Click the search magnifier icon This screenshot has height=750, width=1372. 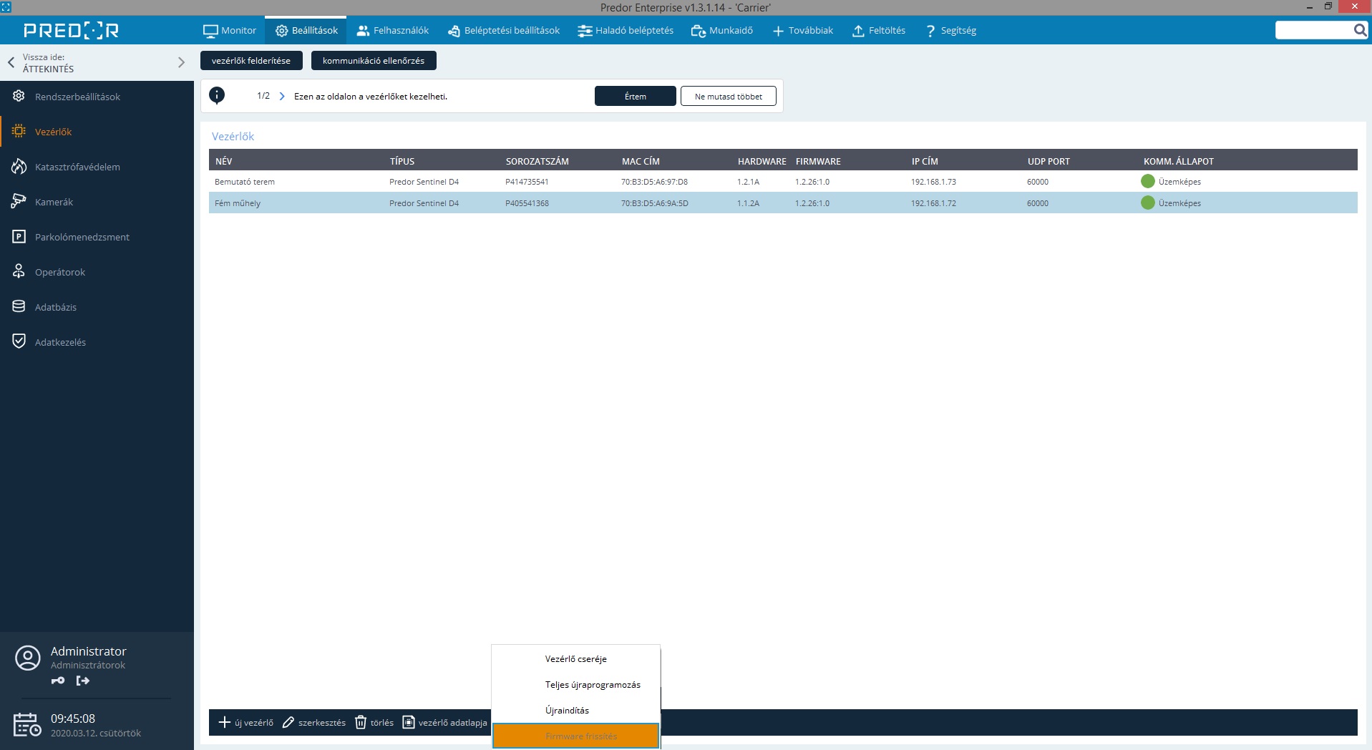1360,30
